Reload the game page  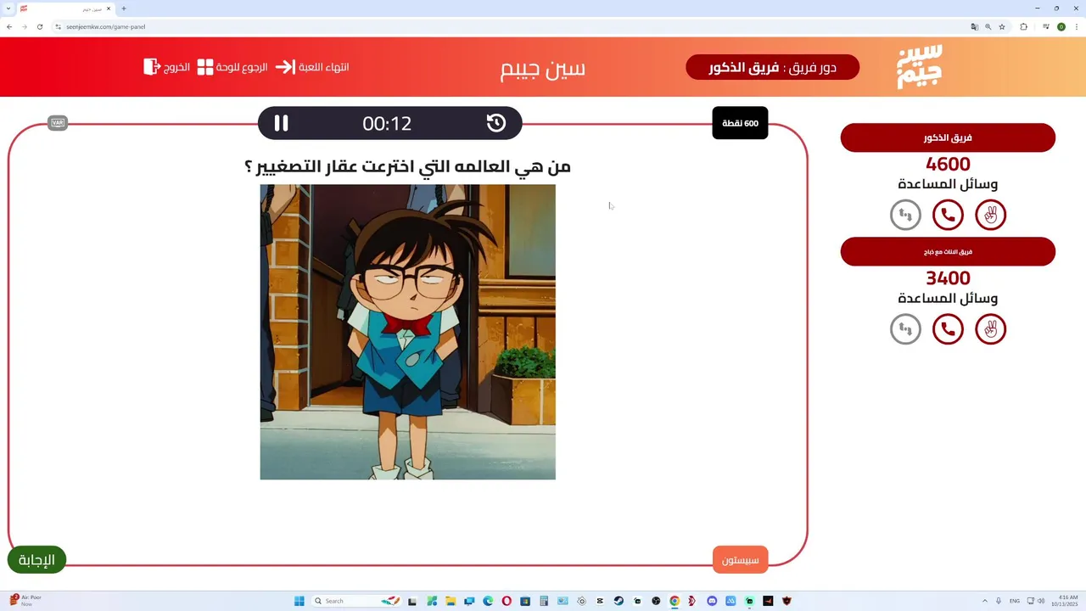tap(39, 26)
